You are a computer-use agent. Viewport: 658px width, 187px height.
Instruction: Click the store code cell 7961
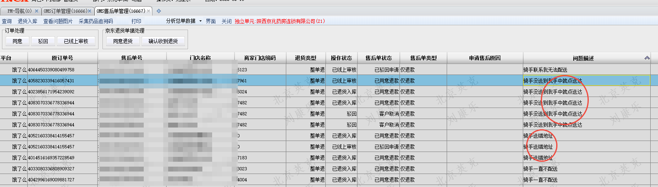coord(242,81)
